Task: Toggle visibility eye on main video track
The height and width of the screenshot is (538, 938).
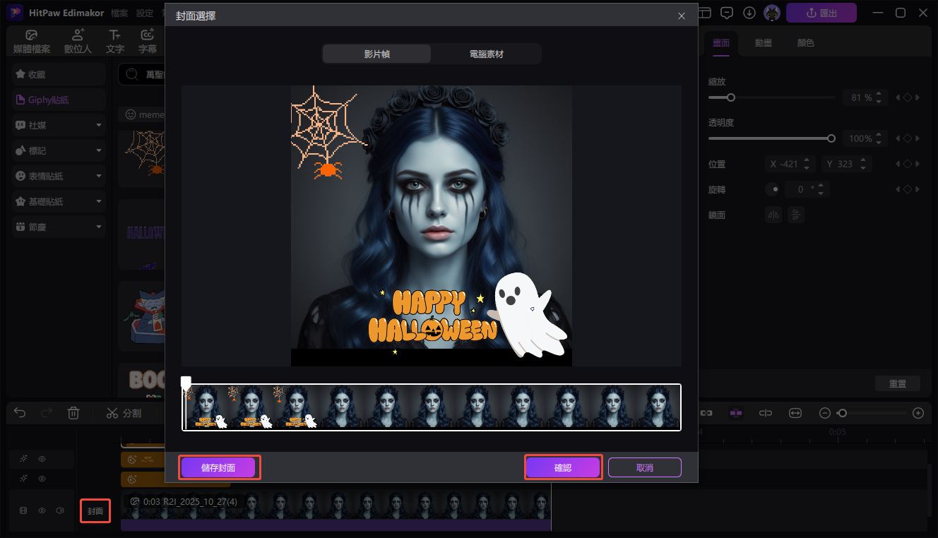Action: click(42, 510)
